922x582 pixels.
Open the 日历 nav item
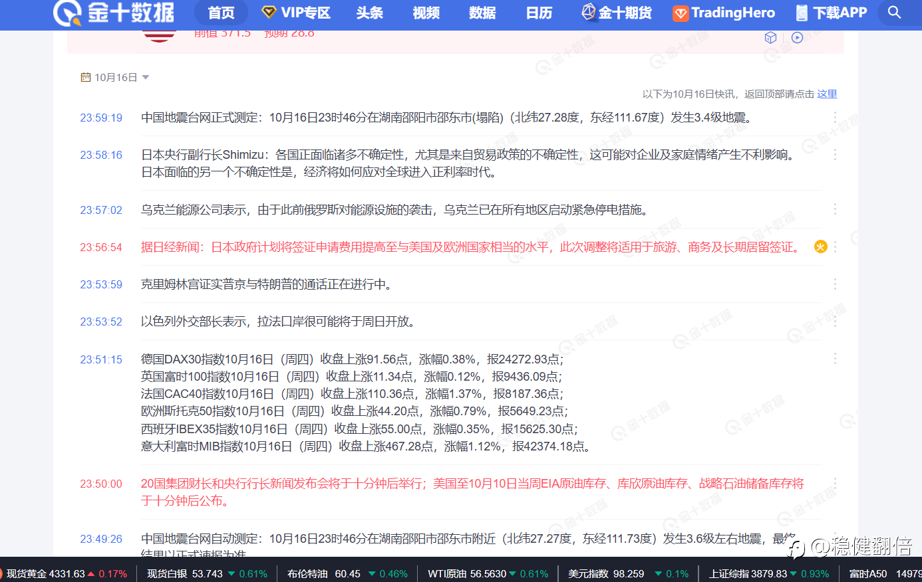tap(539, 13)
